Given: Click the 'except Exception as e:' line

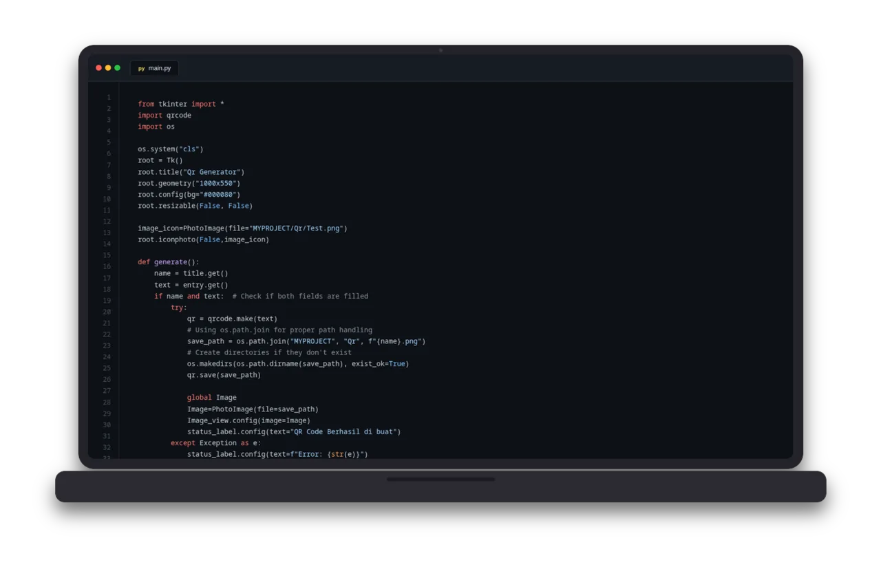Looking at the screenshot, I should pos(216,443).
